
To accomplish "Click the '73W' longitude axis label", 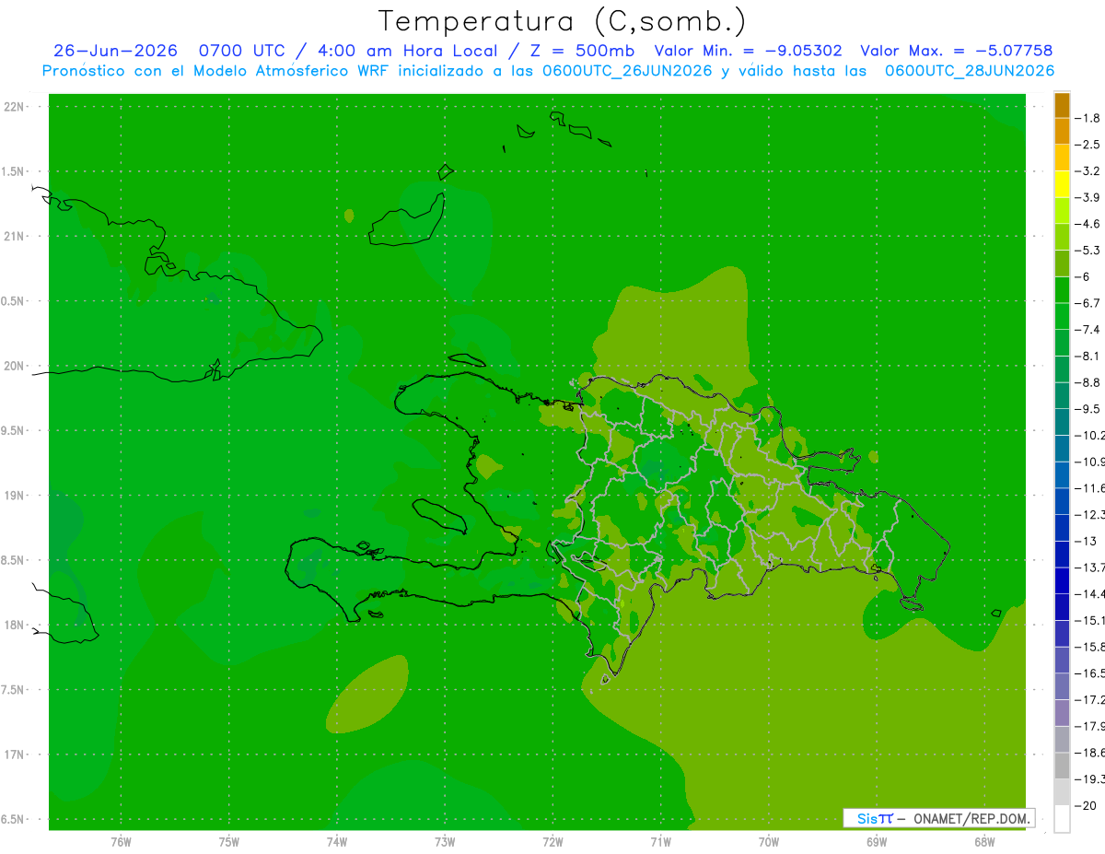I will (445, 842).
